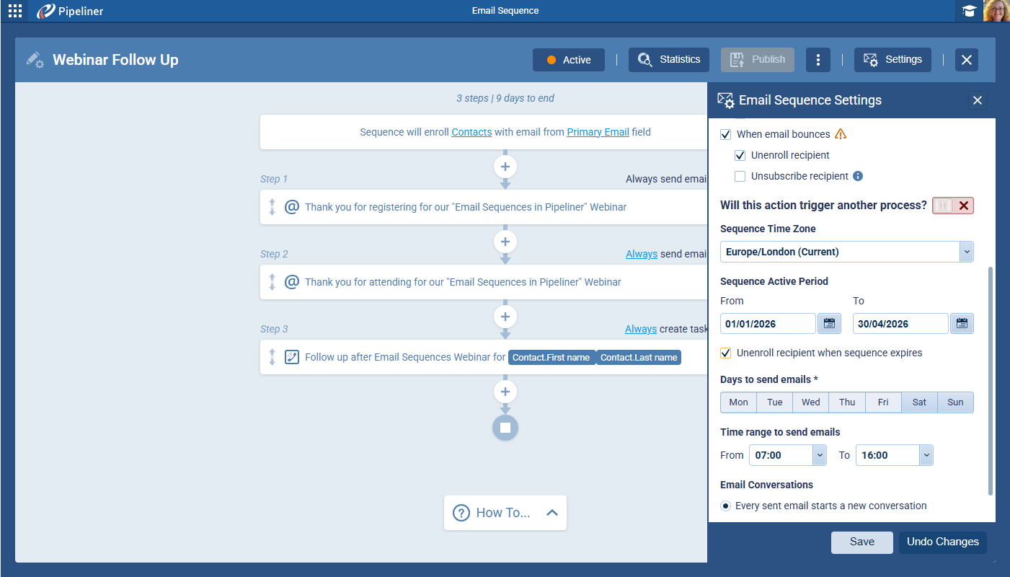
Task: Click info icon beside Unsubscribe recipient
Action: (x=858, y=176)
